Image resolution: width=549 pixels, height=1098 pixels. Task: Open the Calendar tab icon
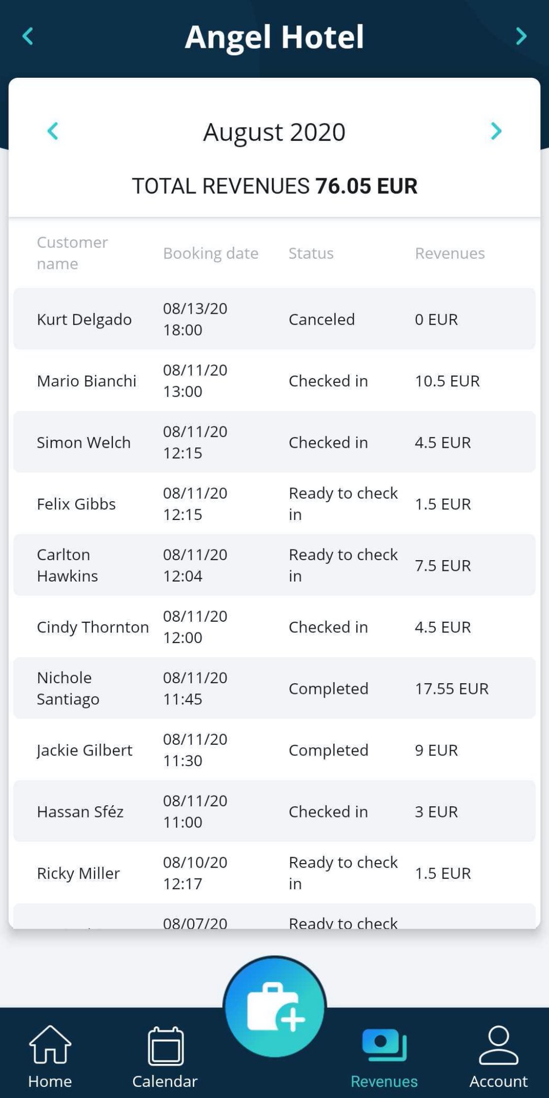coord(165,1046)
